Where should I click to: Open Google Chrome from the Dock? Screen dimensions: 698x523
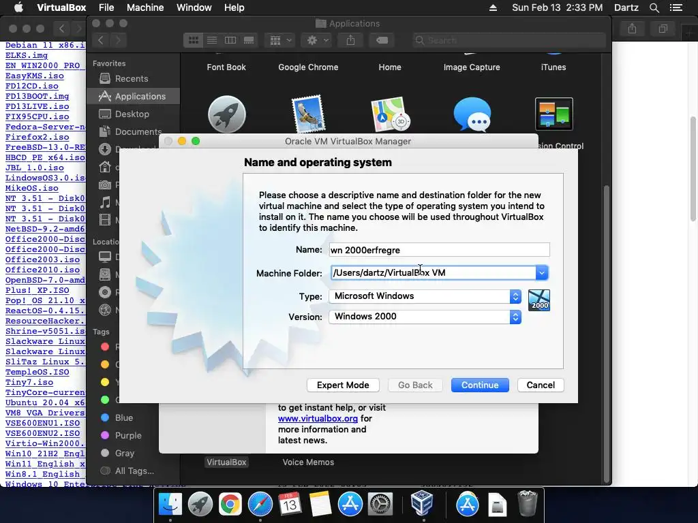pos(230,505)
